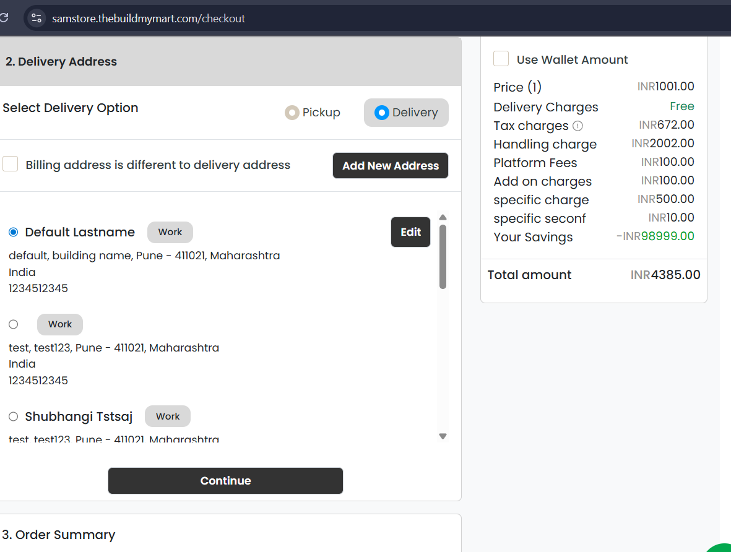Click the Work tag of unnamed address
This screenshot has height=552, width=731.
click(60, 324)
